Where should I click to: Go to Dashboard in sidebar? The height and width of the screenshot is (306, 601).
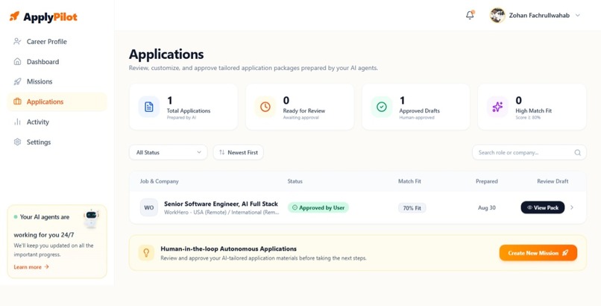pos(57,62)
